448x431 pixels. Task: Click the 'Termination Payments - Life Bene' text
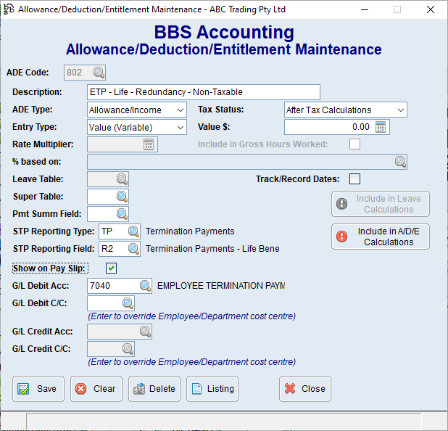point(212,249)
